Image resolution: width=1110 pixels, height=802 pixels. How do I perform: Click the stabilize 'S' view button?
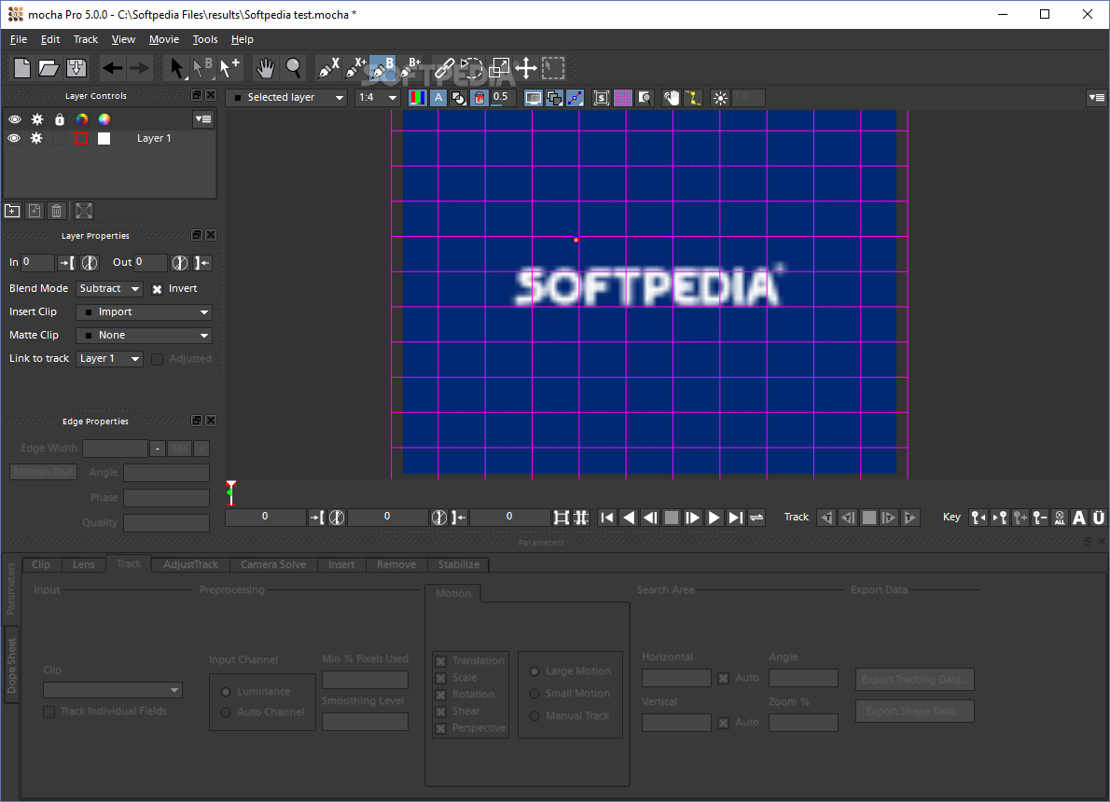tap(602, 98)
